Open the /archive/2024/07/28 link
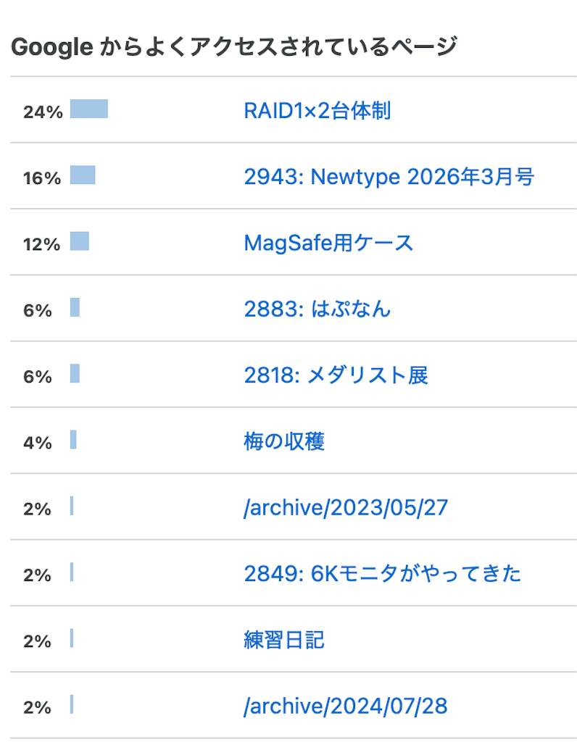Viewport: 577px width, 742px height. tap(346, 706)
